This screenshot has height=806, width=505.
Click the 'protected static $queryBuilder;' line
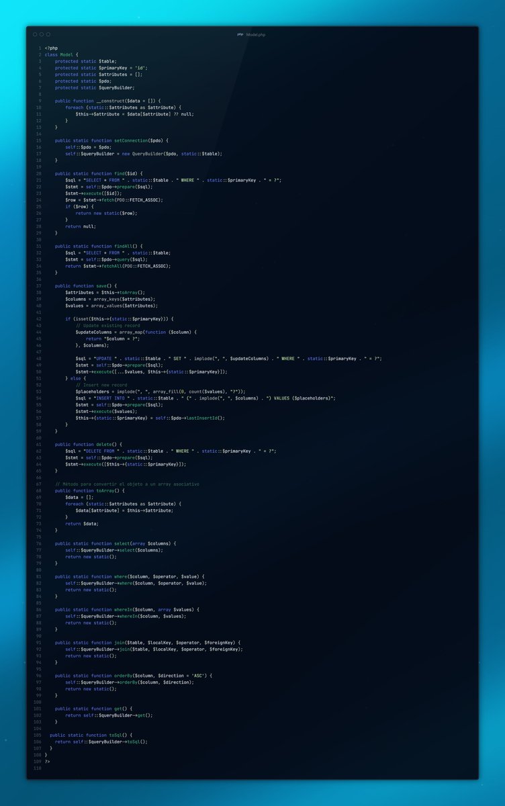click(x=95, y=87)
